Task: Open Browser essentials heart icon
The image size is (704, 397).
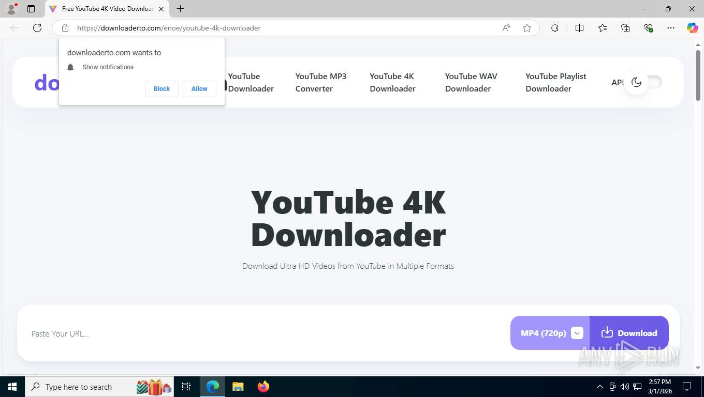Action: click(x=648, y=28)
